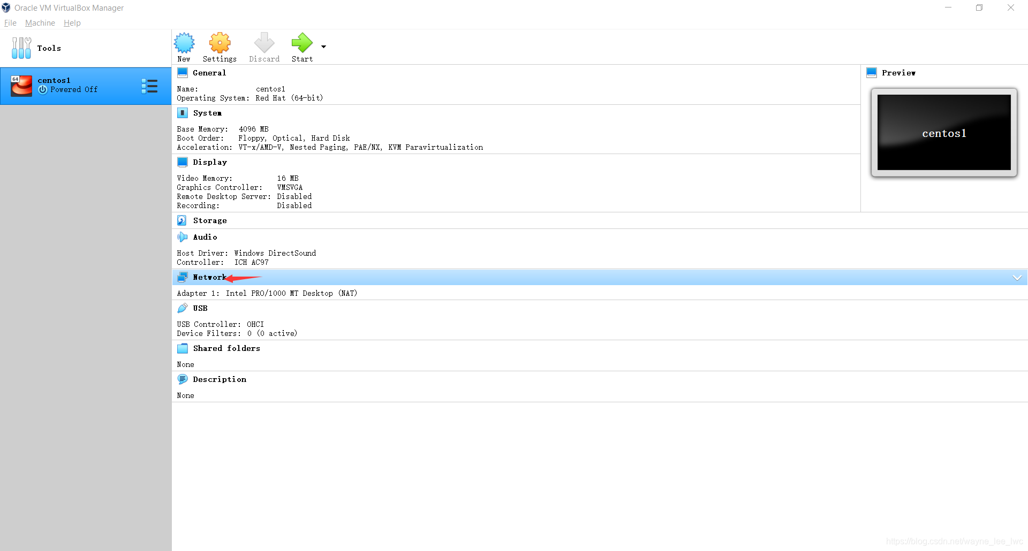Image resolution: width=1028 pixels, height=551 pixels.
Task: Minimize the VirtualBox Manager window
Action: (948, 7)
